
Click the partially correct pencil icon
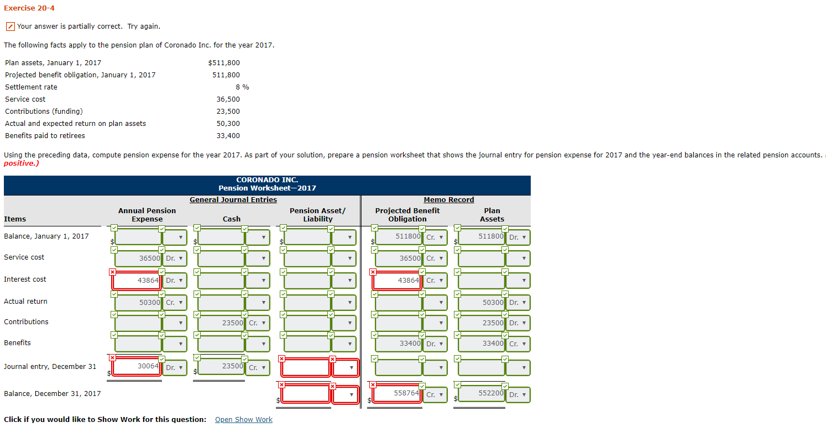(10, 27)
